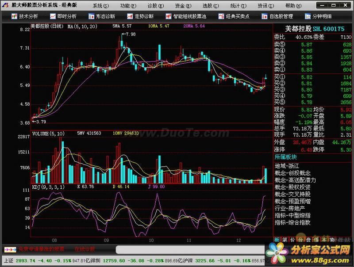Click the 沪深 index value 3225.66
The width and height of the screenshot is (354, 267).
point(205,261)
